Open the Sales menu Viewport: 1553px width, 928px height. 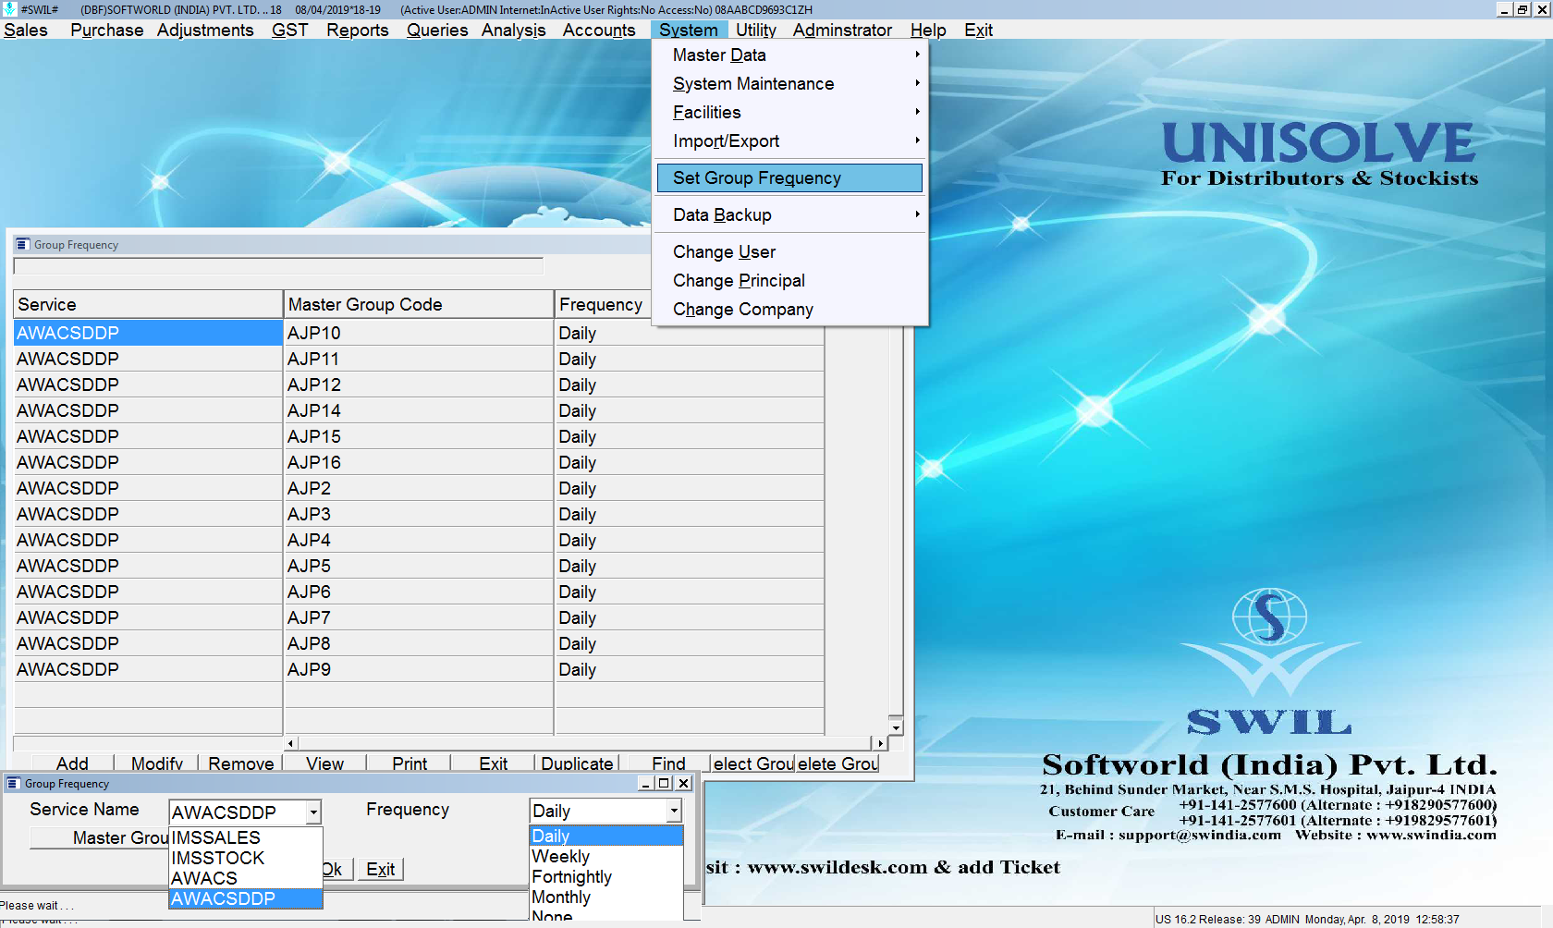(26, 30)
